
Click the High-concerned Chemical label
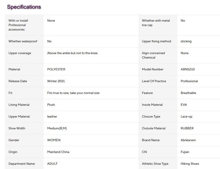(x=153, y=55)
